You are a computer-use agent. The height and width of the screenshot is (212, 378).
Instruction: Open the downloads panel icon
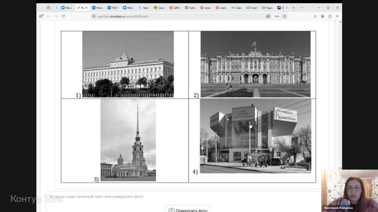(315, 16)
